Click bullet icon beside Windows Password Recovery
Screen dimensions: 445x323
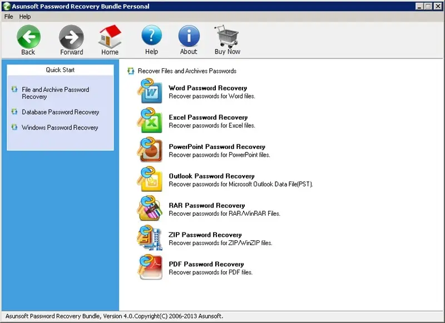[14, 127]
